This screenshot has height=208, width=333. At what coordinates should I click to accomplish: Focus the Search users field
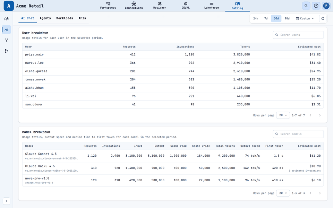coord(298,35)
